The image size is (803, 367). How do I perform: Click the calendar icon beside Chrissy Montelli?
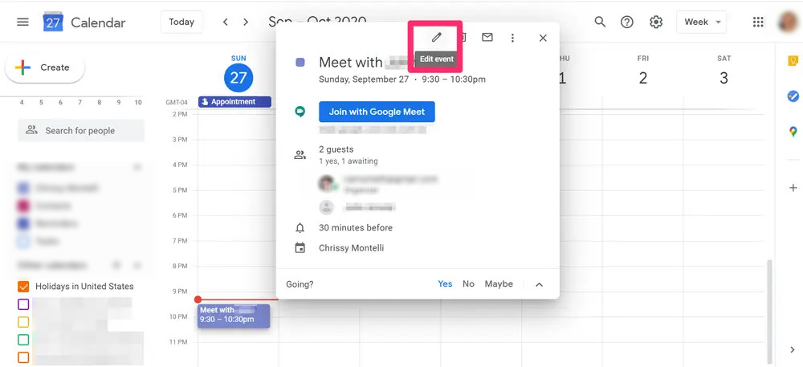coord(300,248)
